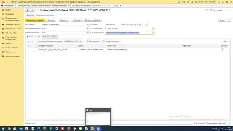Open linked item of Организация field
The width and height of the screenshot is (233, 131).
(154, 28)
